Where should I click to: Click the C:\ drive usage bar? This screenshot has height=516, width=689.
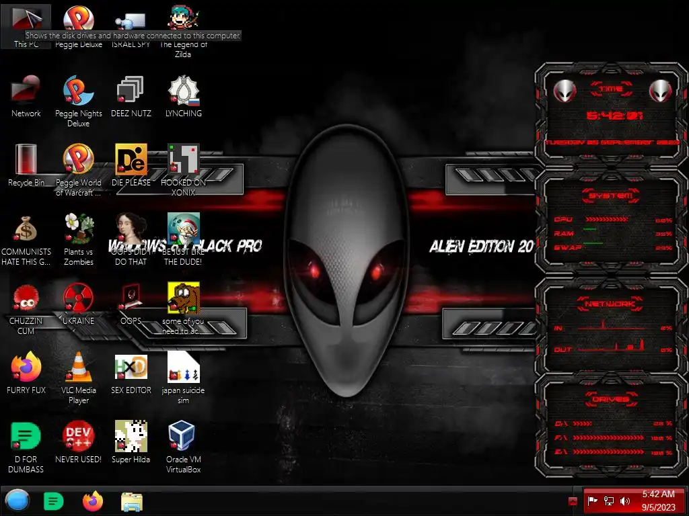click(583, 423)
